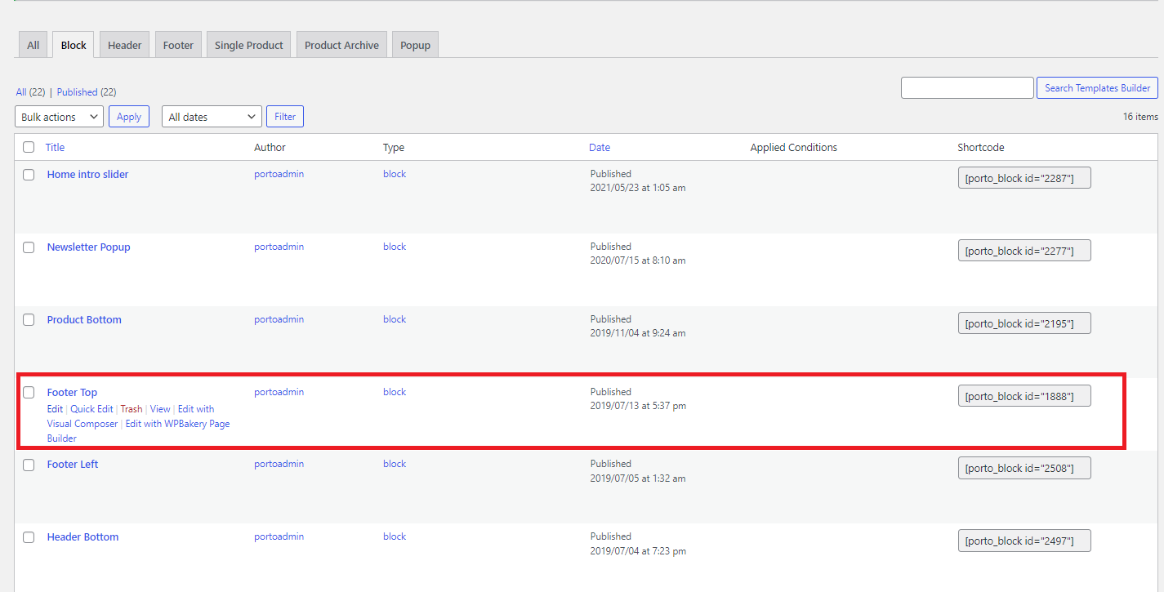Open Footer Top template
This screenshot has height=592, width=1164.
[72, 393]
